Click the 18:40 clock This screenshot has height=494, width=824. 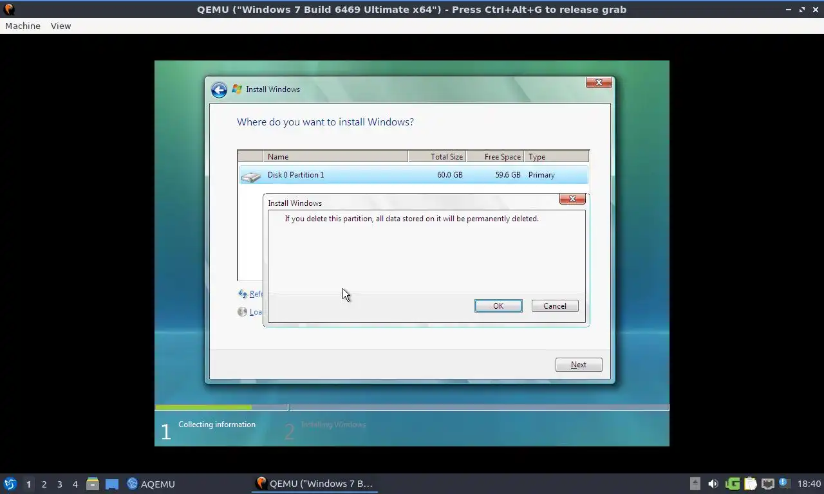tap(809, 484)
